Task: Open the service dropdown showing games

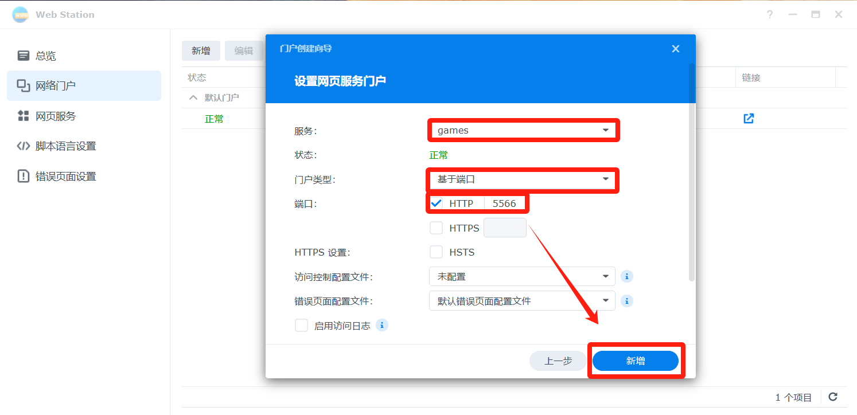Action: point(522,130)
